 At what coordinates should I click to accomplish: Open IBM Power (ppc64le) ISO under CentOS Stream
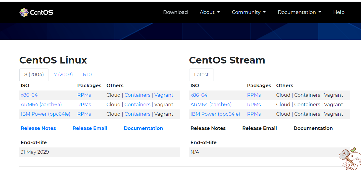tap(215, 114)
